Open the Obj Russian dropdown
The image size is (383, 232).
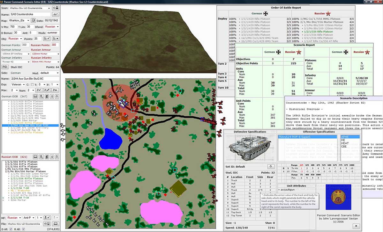15,39
